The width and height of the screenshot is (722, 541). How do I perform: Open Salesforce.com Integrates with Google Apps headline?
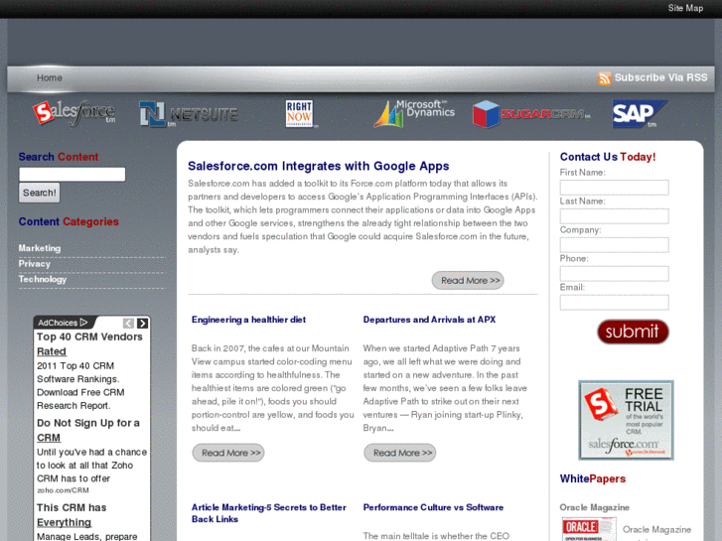click(x=318, y=166)
